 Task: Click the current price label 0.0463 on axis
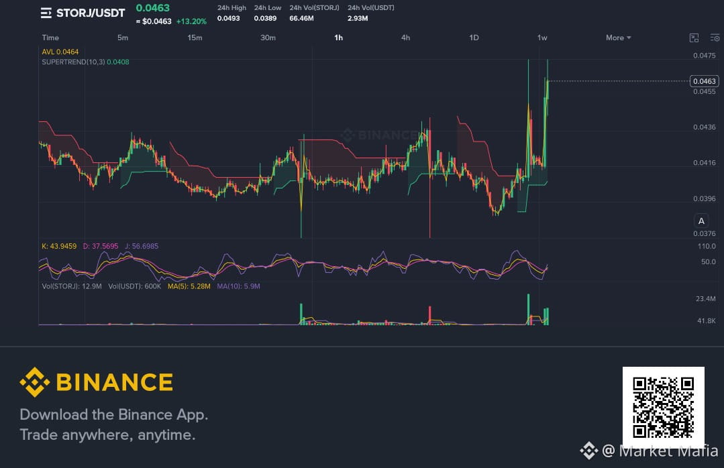(704, 81)
